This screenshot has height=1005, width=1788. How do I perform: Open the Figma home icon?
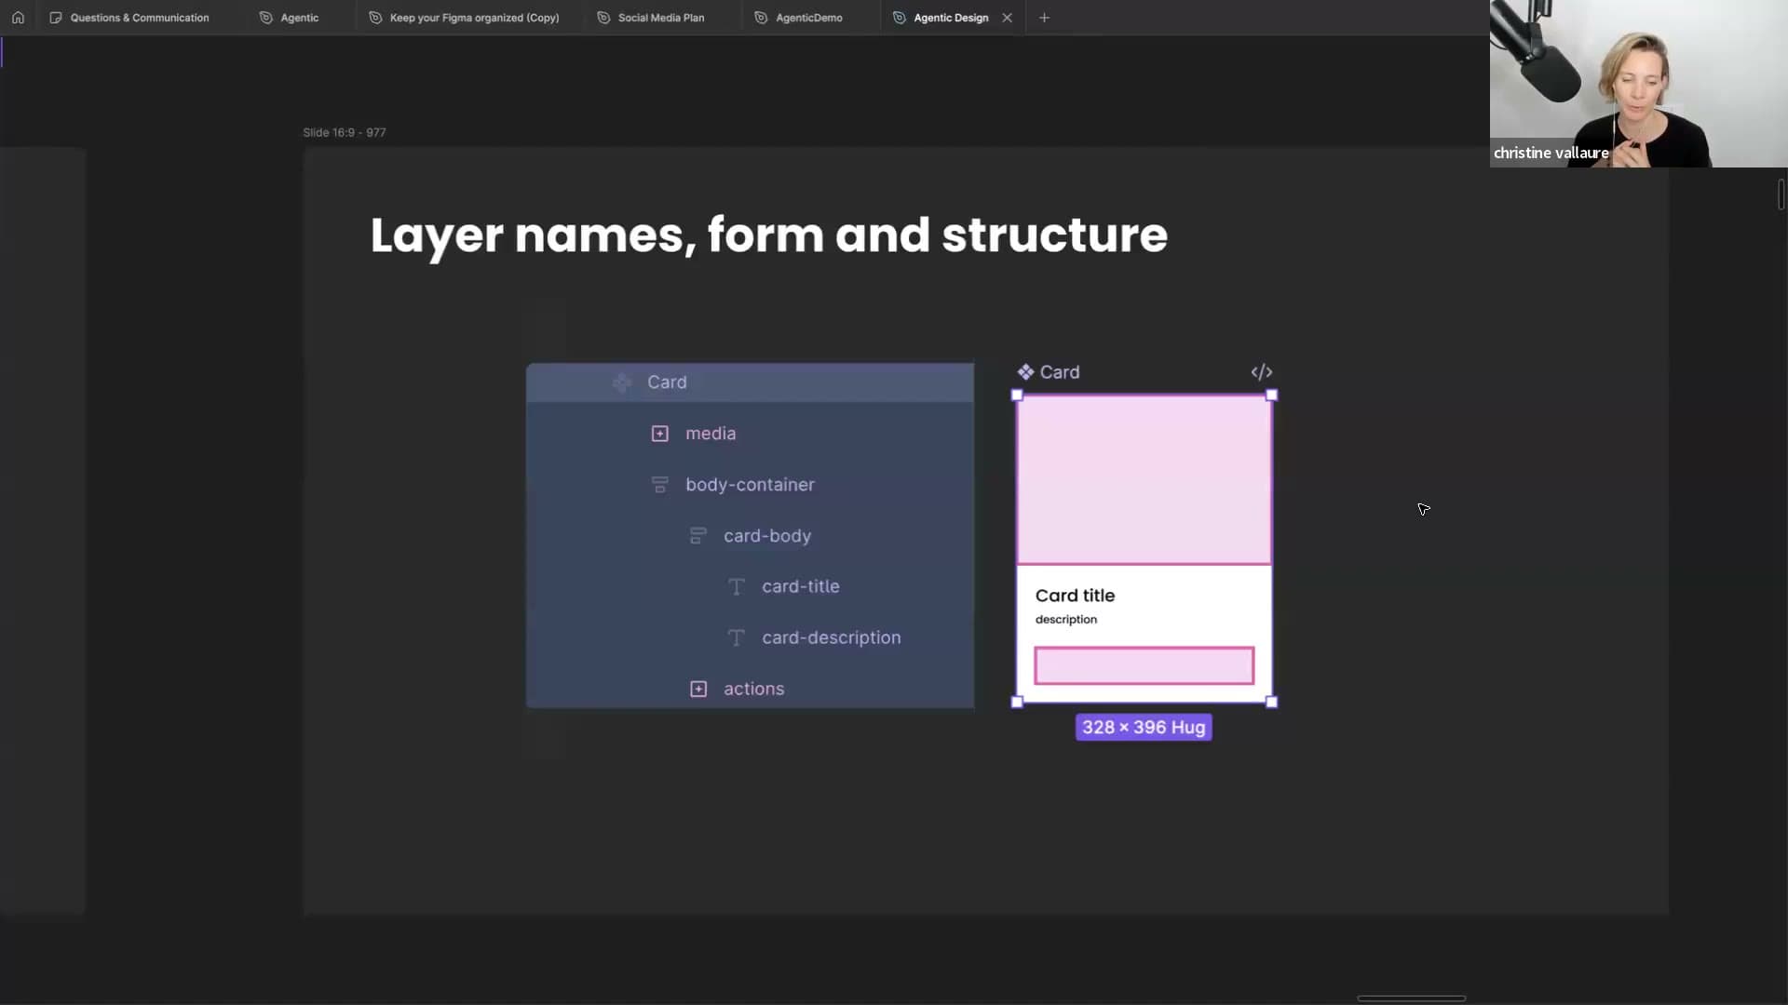click(x=18, y=18)
